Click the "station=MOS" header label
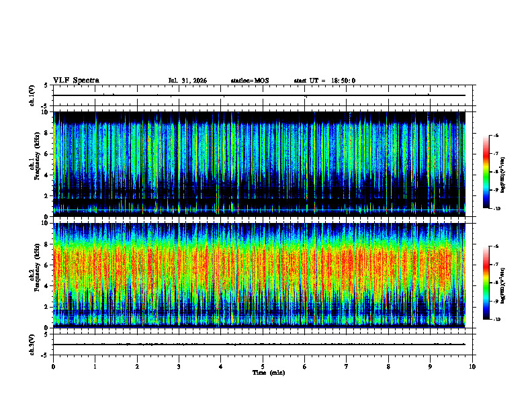The image size is (532, 411). pos(250,81)
